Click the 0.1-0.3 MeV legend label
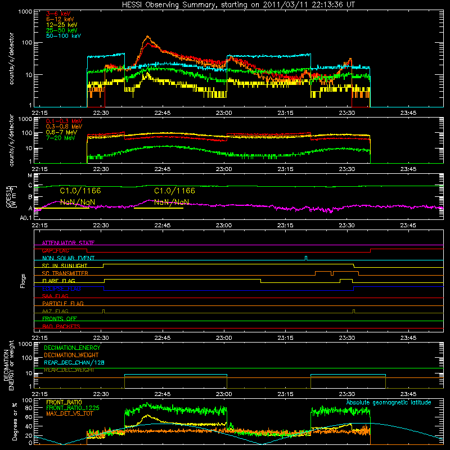The height and width of the screenshot is (450, 450). tap(64, 121)
